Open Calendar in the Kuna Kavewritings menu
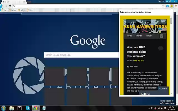 pyautogui.click(x=139, y=36)
